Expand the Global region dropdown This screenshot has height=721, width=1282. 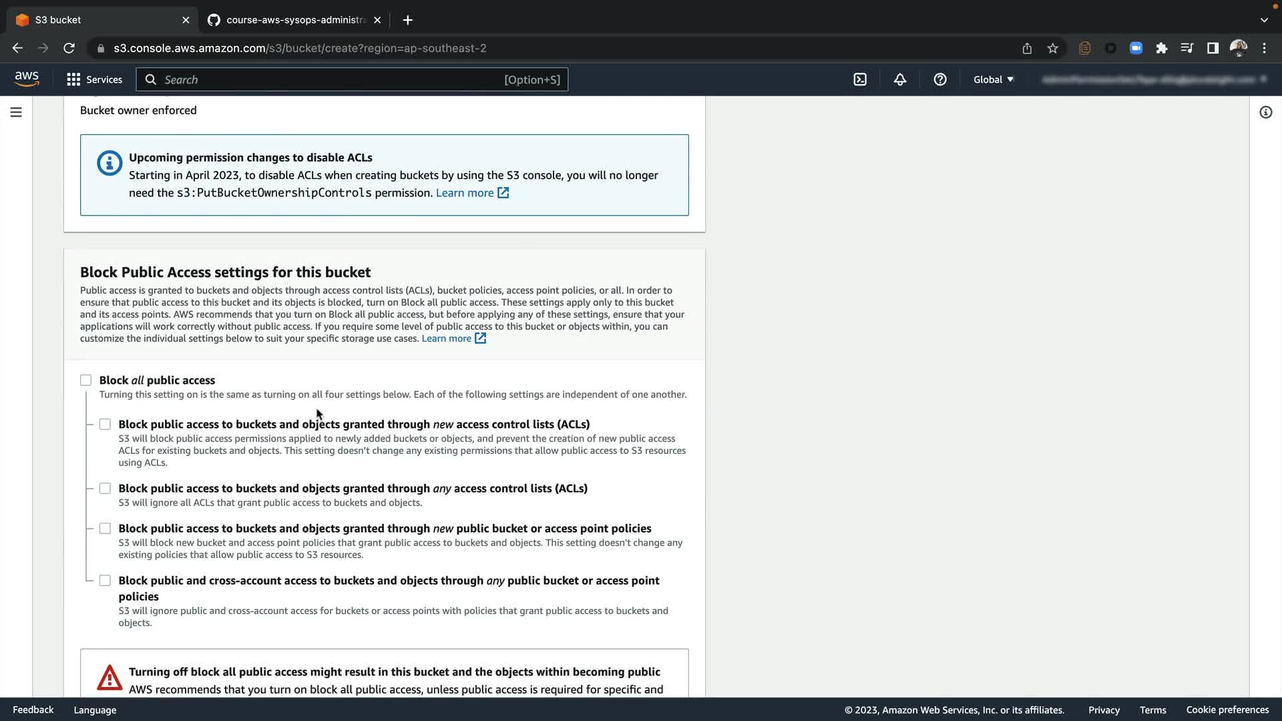993,79
